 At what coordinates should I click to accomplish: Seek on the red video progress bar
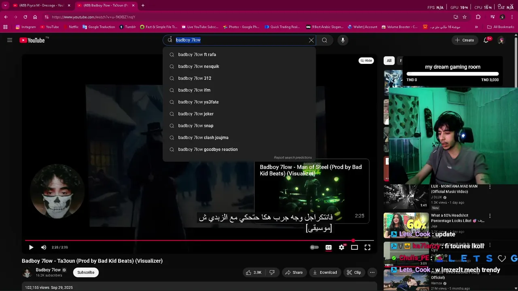[x=199, y=241]
